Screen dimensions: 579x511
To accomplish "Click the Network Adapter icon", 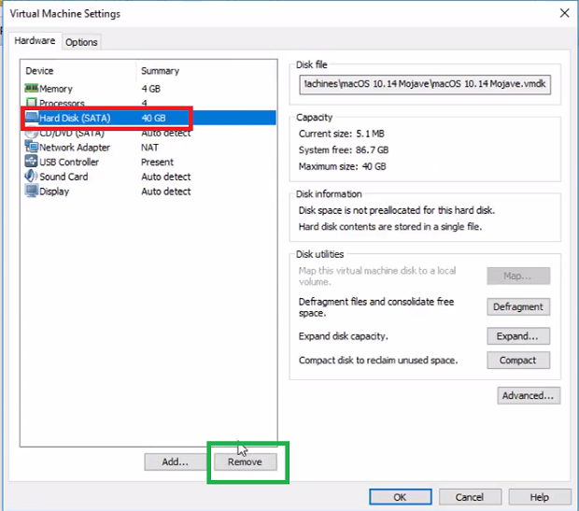I will (x=31, y=148).
